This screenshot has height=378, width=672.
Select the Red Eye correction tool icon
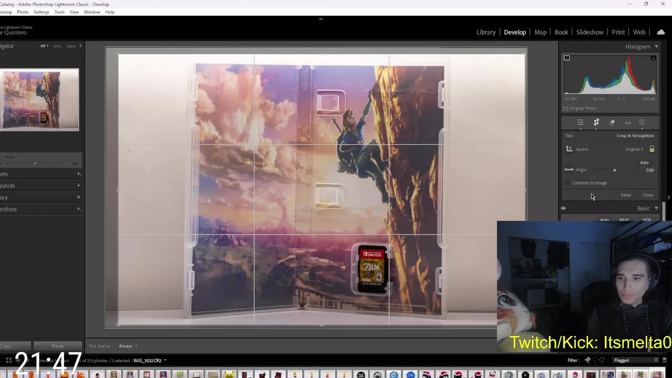coord(627,122)
